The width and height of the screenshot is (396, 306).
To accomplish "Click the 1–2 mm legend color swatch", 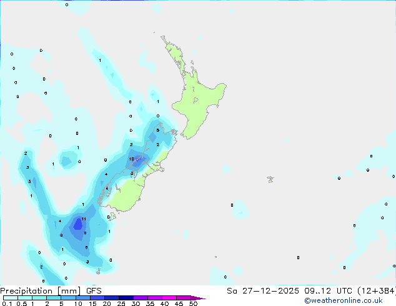I will 39,298.
